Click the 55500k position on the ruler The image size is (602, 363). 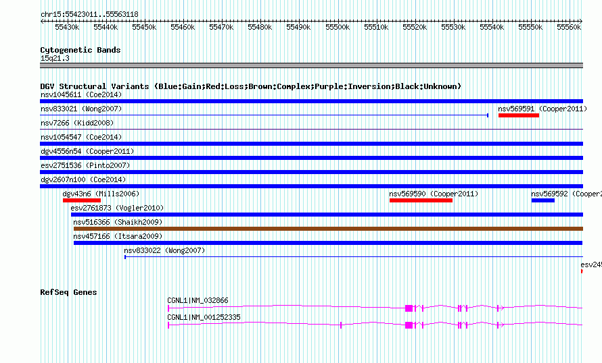(338, 27)
